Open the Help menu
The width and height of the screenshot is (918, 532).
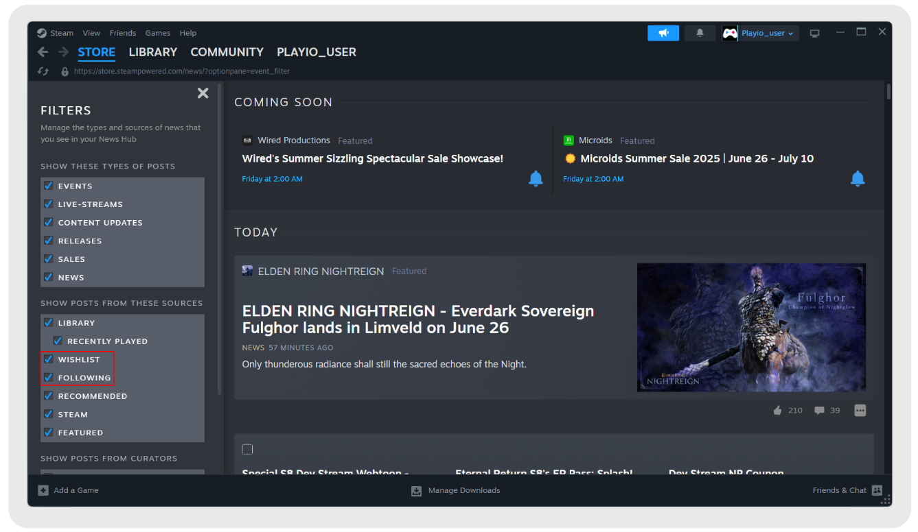(x=188, y=33)
